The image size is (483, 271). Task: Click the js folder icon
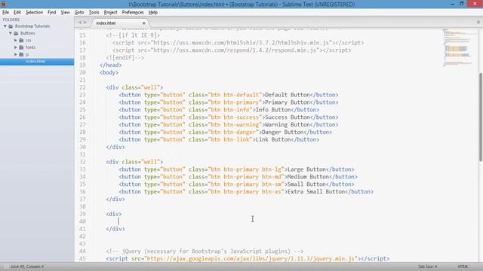click(21, 54)
